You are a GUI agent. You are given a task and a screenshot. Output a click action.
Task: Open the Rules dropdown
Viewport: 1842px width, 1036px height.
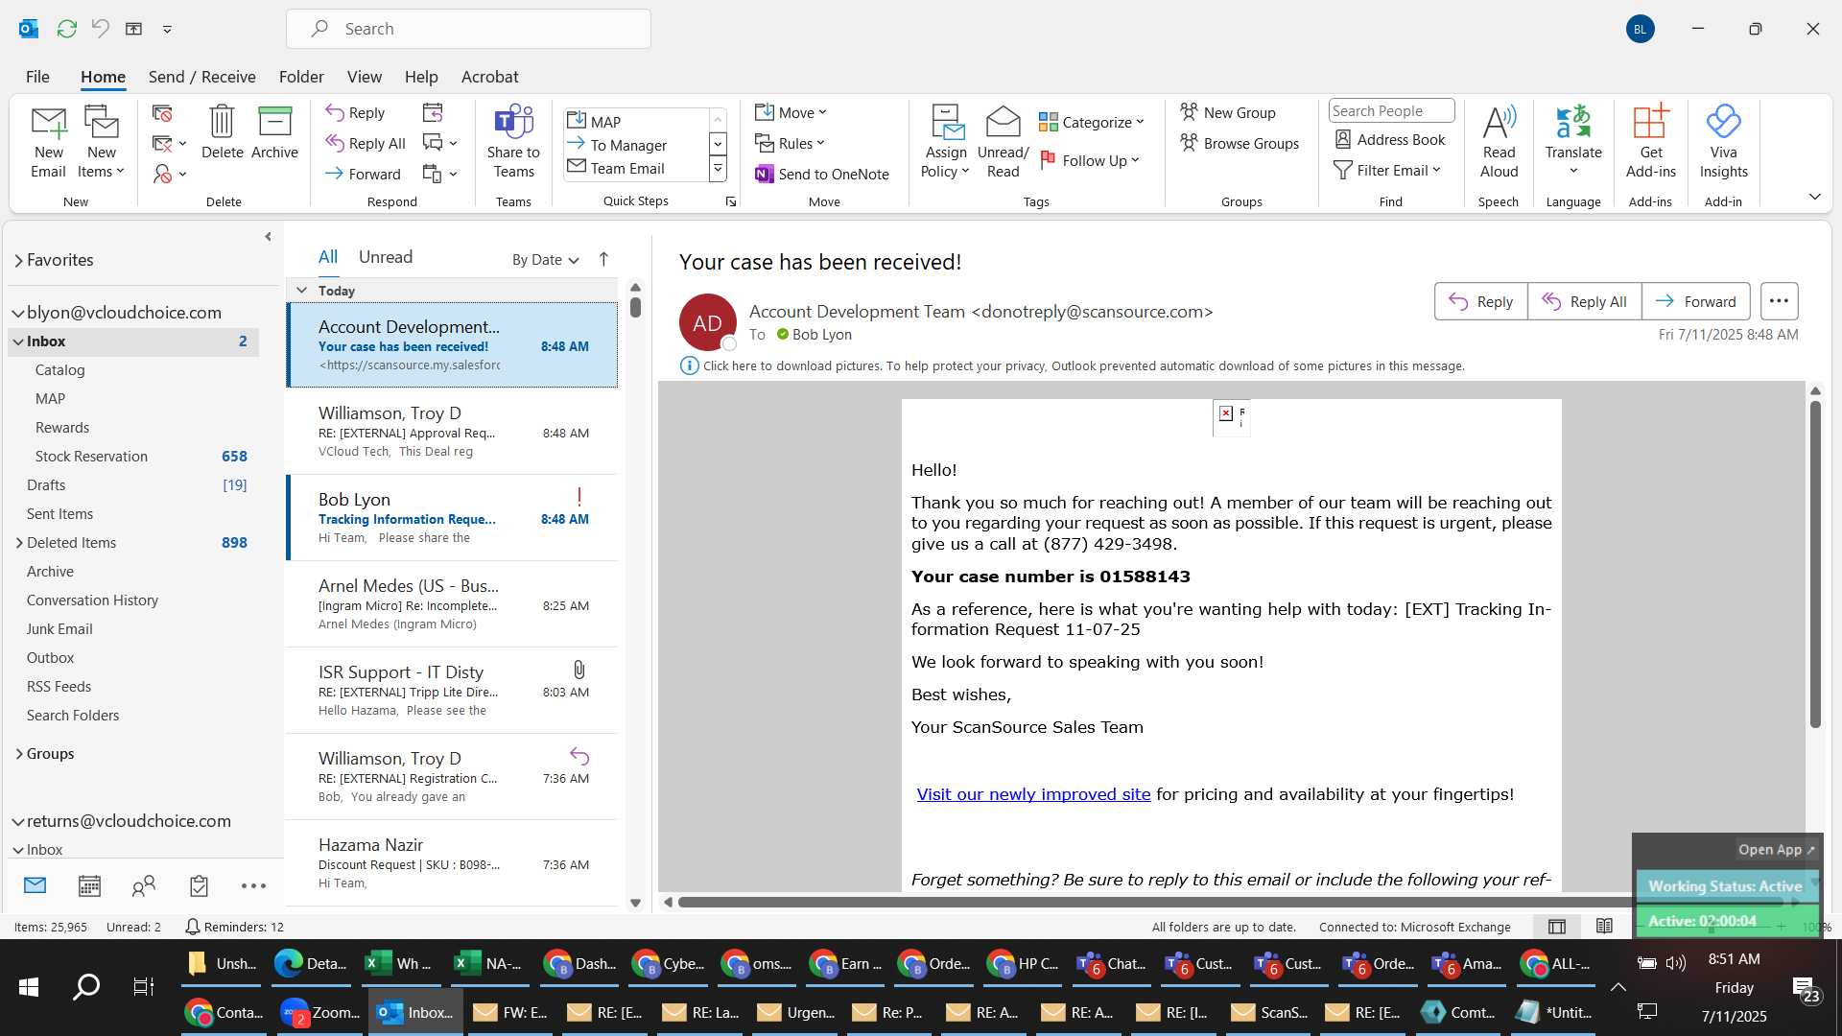click(790, 144)
